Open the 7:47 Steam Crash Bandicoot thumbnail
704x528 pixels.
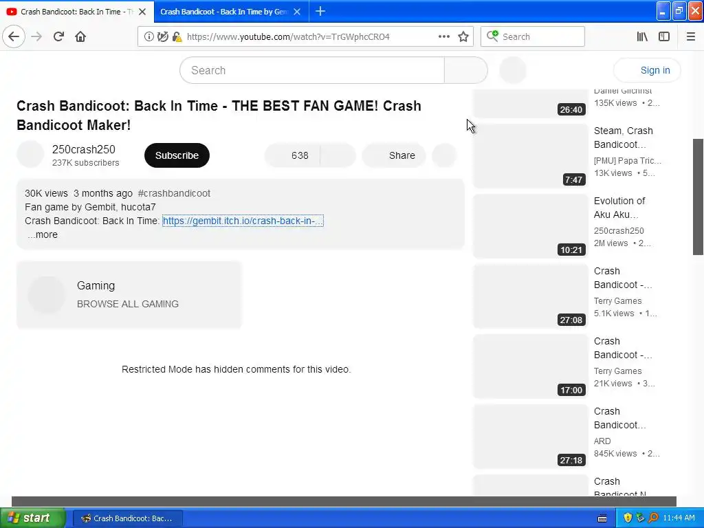[x=530, y=155]
